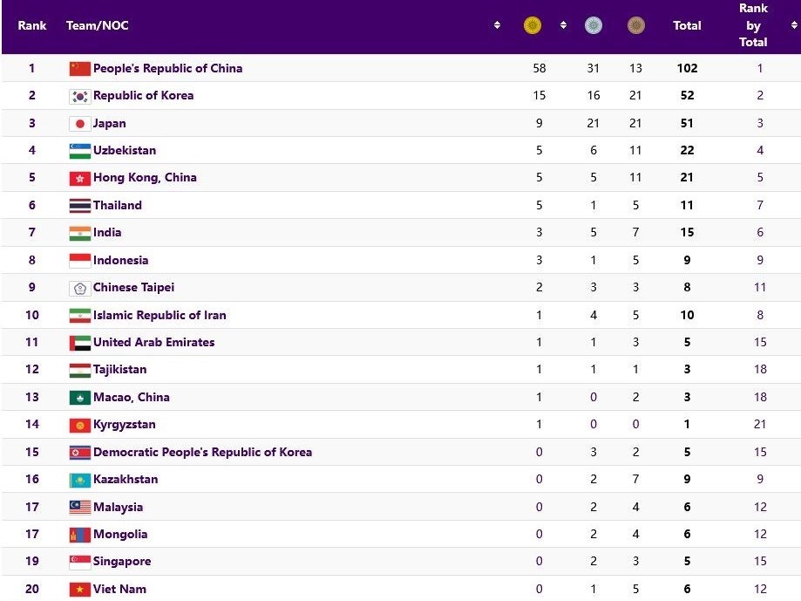Click the Kazakhstan flag icon
The width and height of the screenshot is (801, 601).
pos(79,480)
